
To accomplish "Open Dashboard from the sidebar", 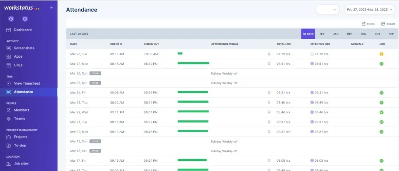I will coord(23,30).
